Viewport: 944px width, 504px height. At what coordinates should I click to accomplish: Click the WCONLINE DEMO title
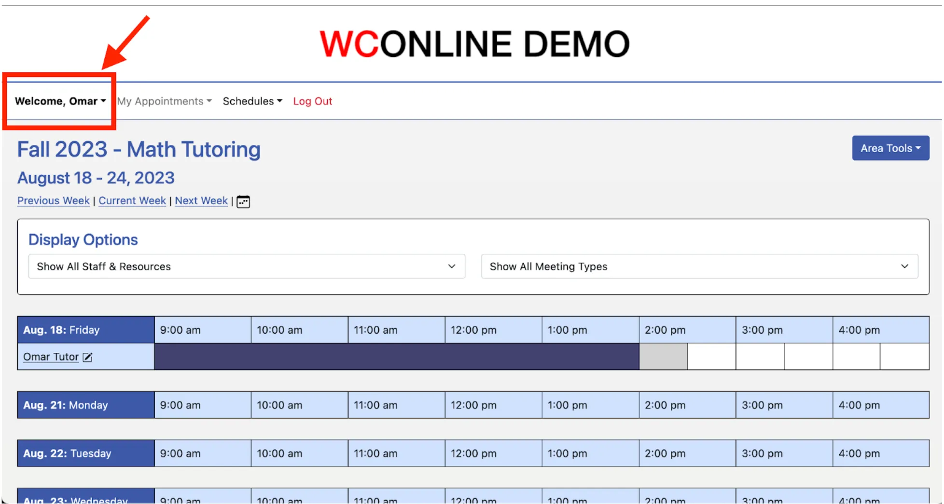pos(475,44)
